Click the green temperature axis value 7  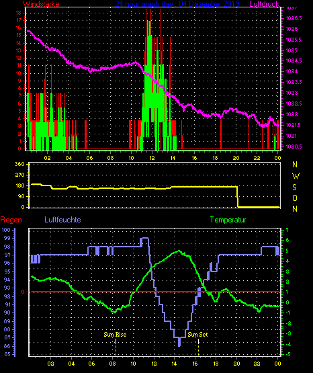[x=287, y=230]
